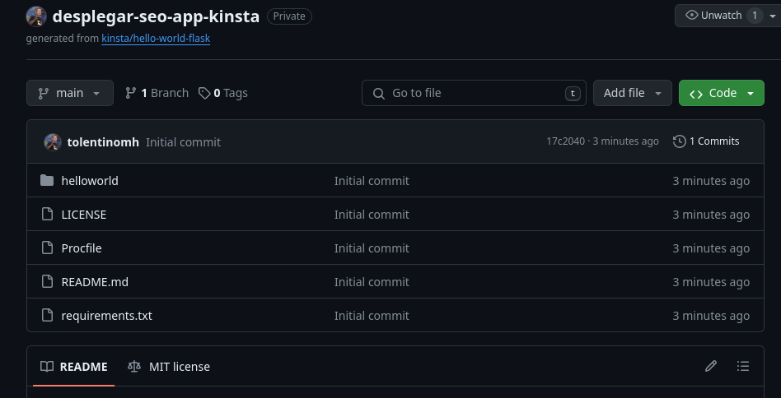This screenshot has width=781, height=398.
Task: Open Initial commit link in helloworld row
Action: pyautogui.click(x=372, y=181)
